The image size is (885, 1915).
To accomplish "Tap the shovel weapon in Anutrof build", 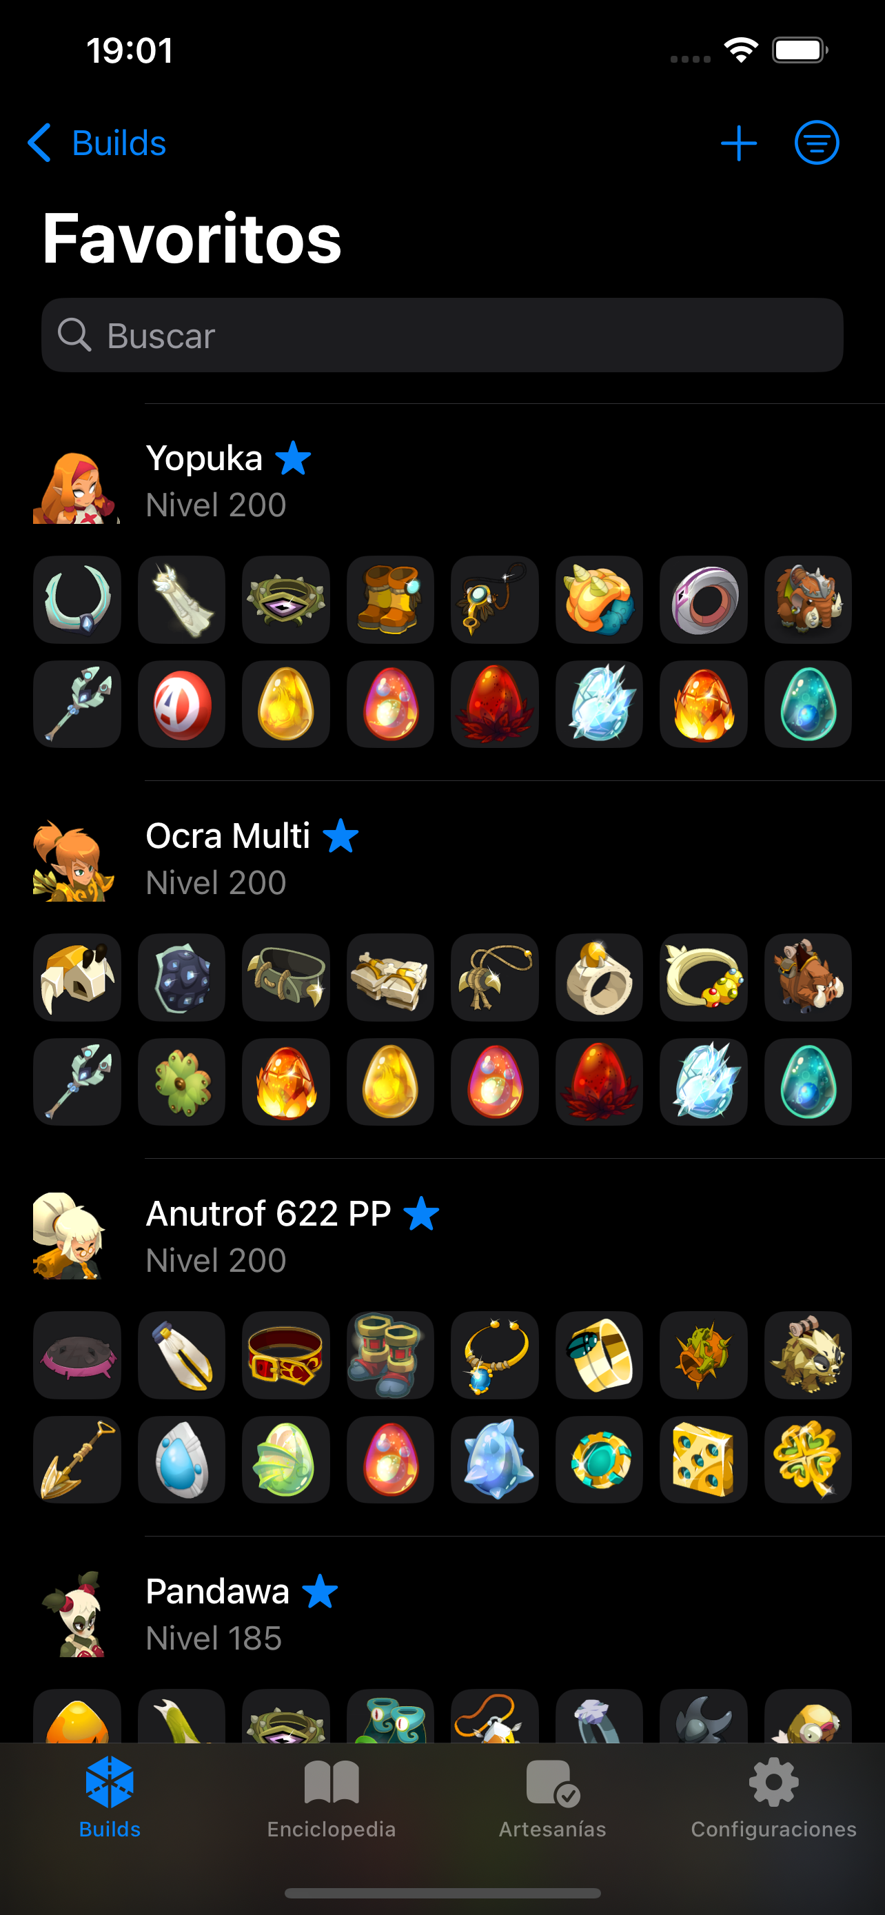I will (77, 1459).
